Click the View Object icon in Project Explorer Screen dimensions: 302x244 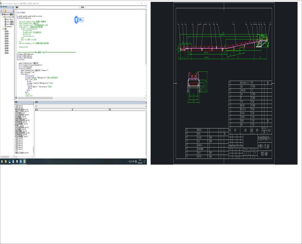(3, 11)
